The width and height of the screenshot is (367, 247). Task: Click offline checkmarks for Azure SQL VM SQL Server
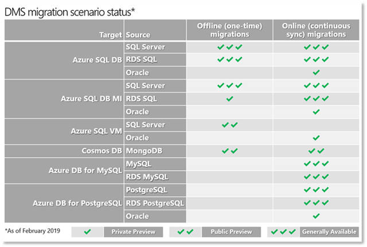230,125
